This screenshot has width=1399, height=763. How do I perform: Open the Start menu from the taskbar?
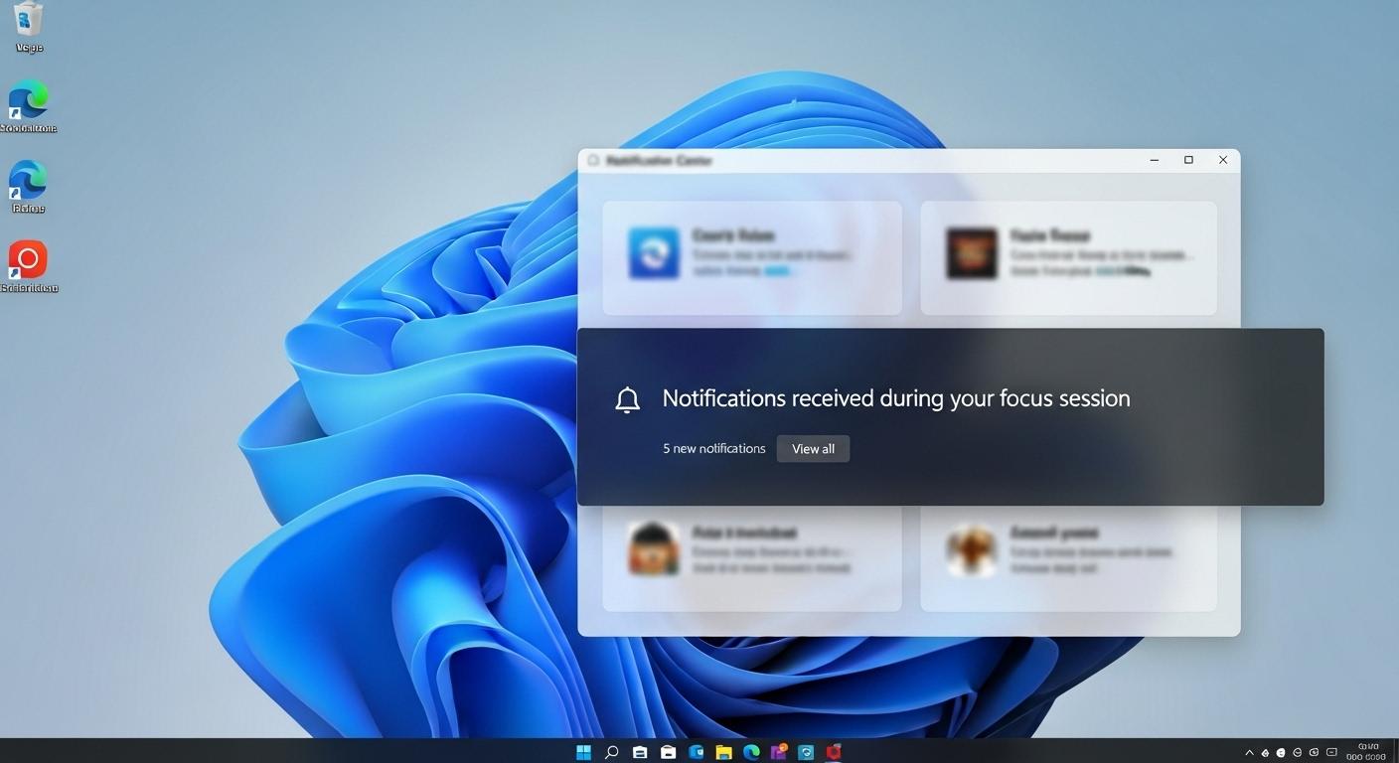point(583,752)
